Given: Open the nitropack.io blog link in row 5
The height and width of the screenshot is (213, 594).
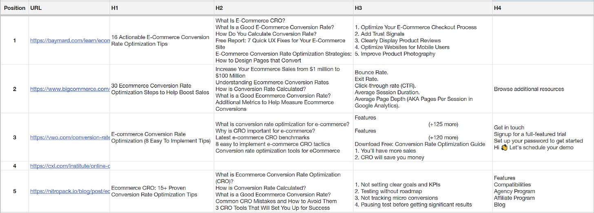Looking at the screenshot, I should click(x=70, y=191).
